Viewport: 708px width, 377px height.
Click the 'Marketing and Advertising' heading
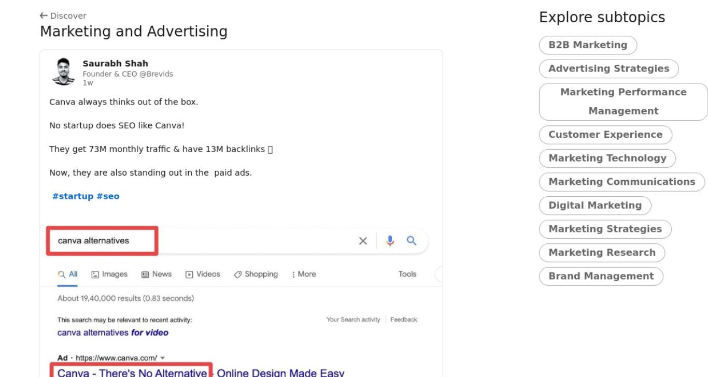pos(134,32)
